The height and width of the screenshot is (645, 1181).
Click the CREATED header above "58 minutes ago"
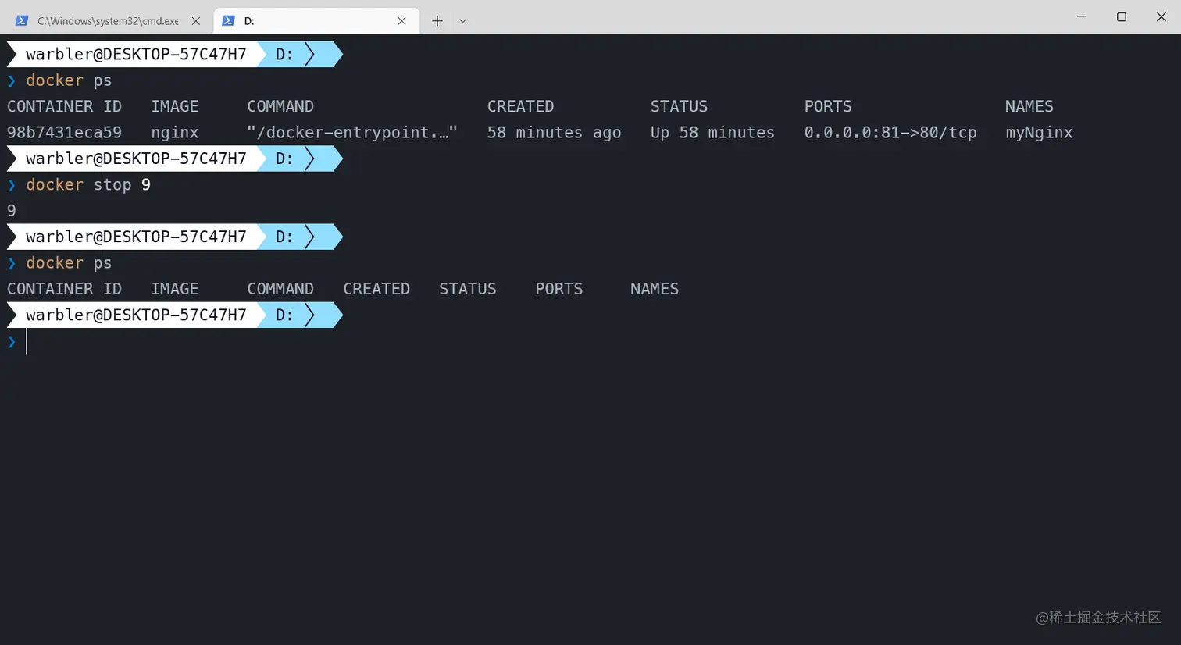pos(520,106)
